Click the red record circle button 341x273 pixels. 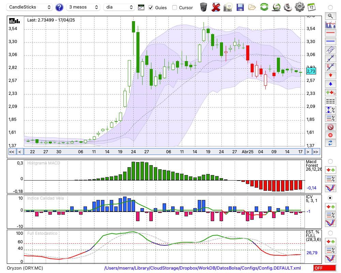pyautogui.click(x=330, y=135)
